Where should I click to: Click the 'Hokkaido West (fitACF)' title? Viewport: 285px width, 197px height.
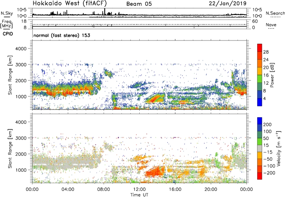click(69, 3)
